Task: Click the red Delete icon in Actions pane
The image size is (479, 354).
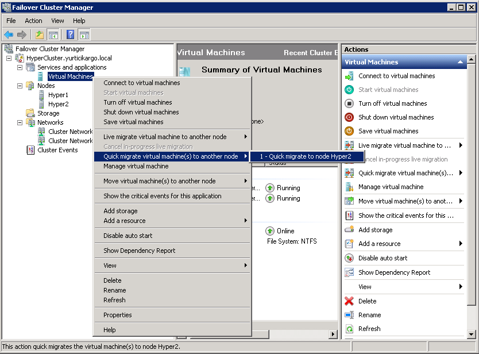Action: pos(349,301)
